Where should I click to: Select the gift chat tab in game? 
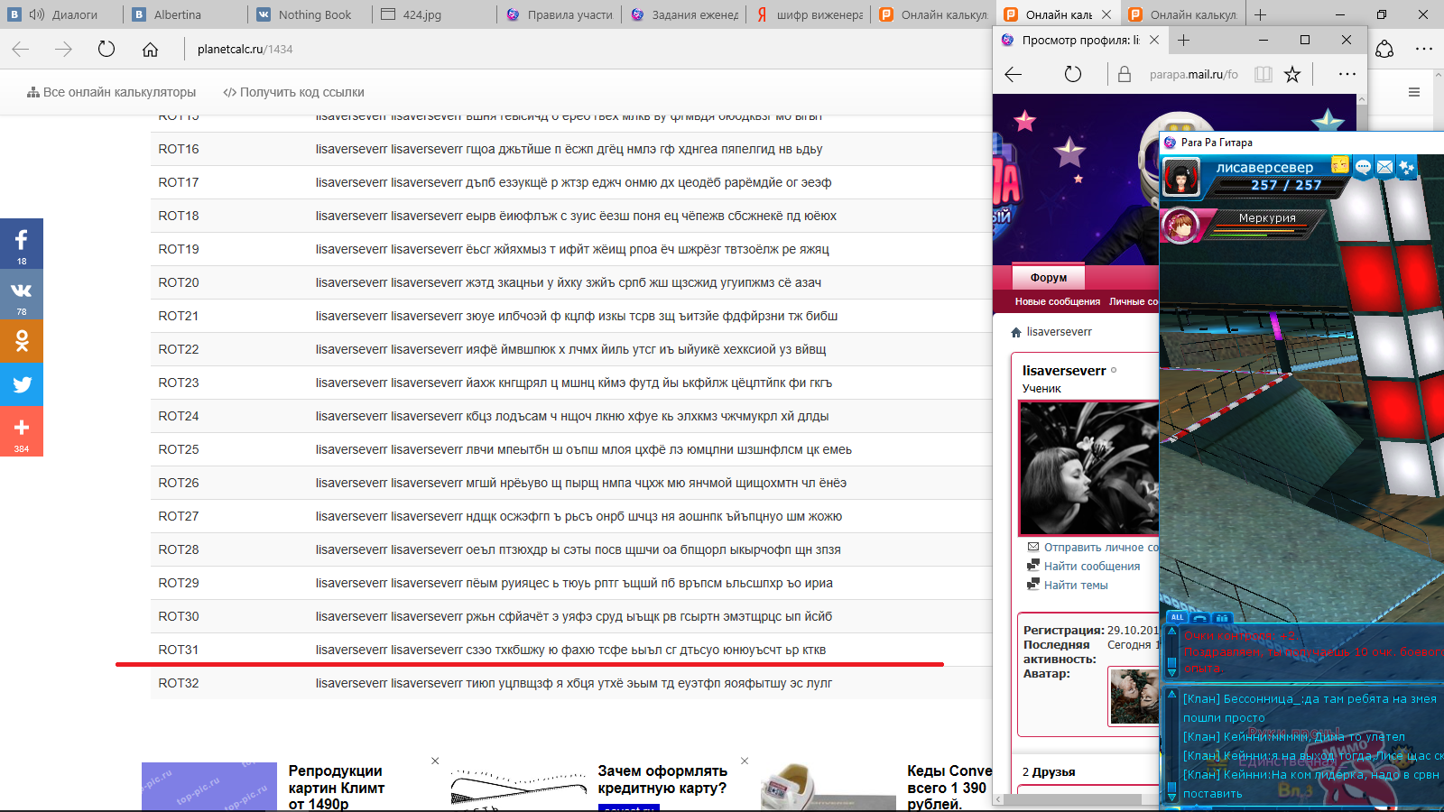coord(1222,618)
